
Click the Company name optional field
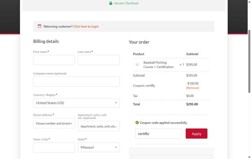[76, 82]
